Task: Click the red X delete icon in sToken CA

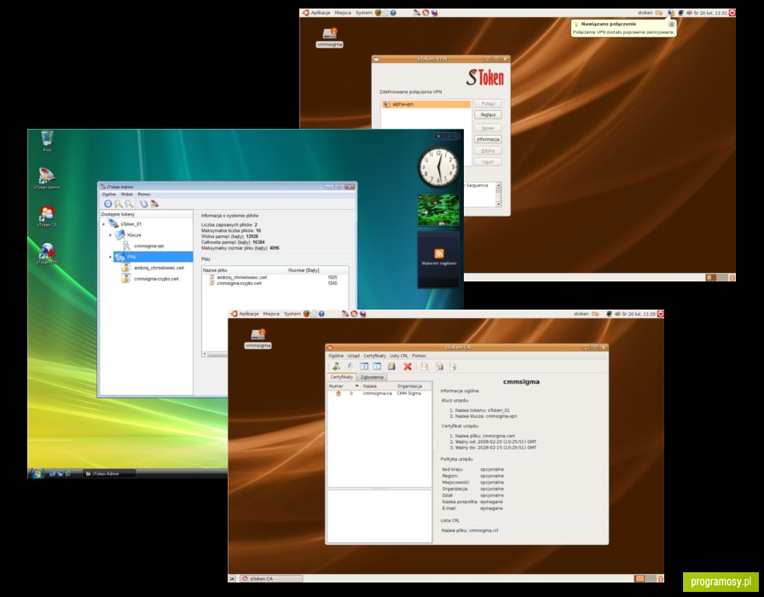Action: (x=408, y=367)
